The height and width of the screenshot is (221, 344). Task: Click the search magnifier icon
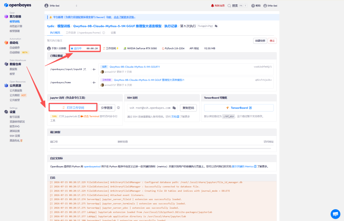point(229,6)
